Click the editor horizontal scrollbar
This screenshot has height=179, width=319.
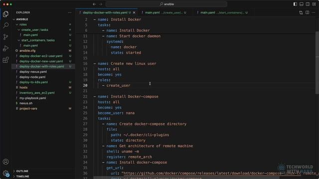186,178
